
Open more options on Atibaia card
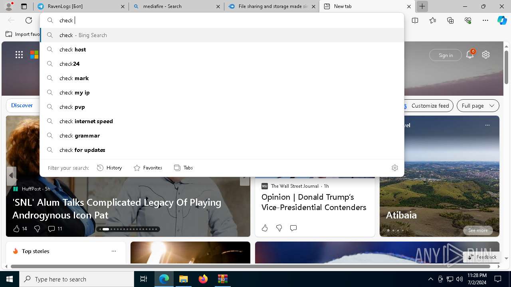tap(487, 125)
